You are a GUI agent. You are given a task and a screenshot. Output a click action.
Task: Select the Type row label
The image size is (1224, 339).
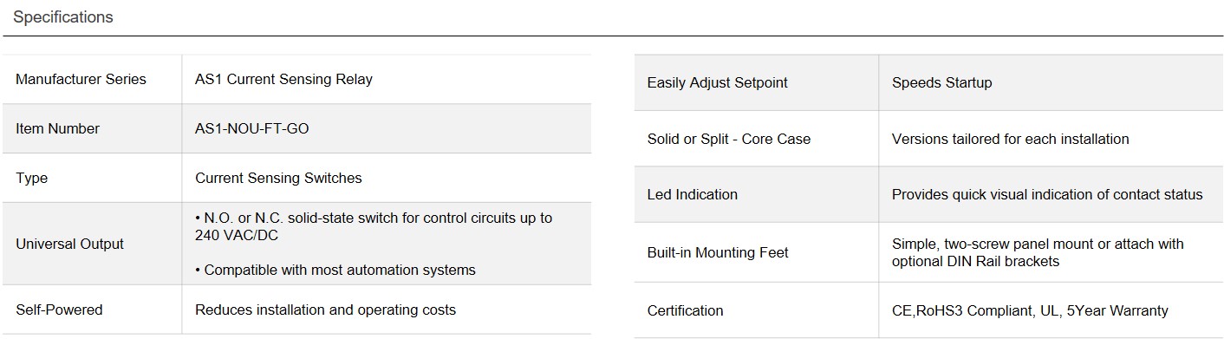(31, 178)
